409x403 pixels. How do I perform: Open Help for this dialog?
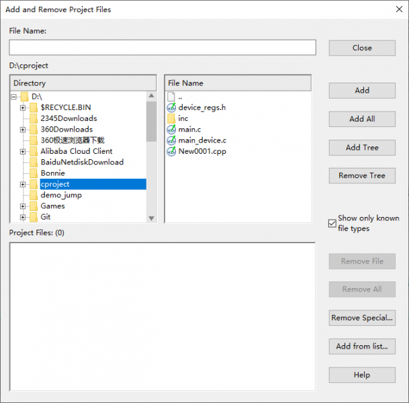(x=362, y=375)
